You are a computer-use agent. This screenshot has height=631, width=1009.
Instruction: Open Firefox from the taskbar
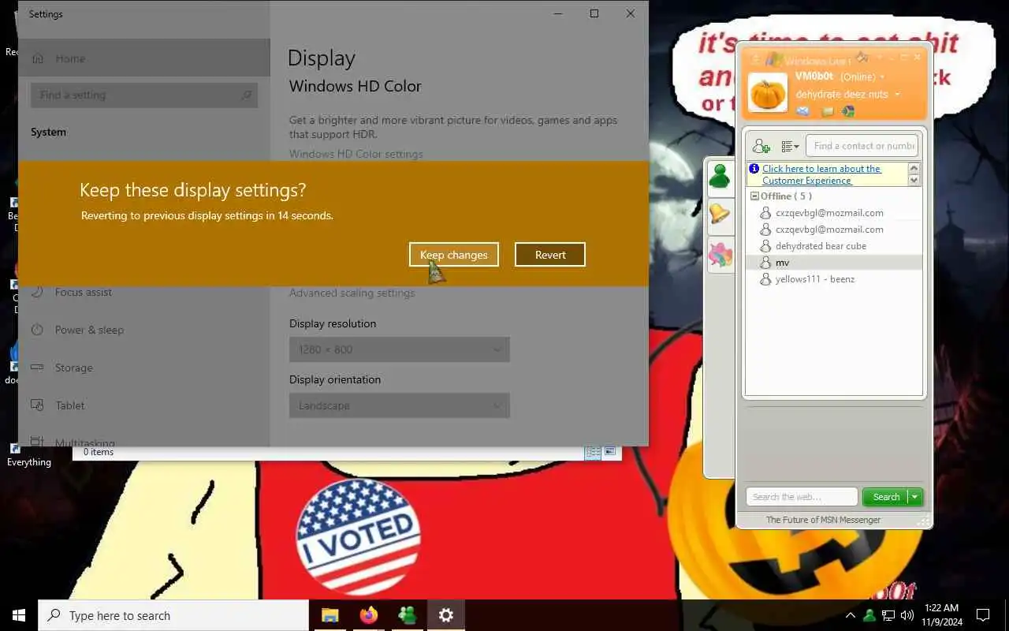coord(368,615)
